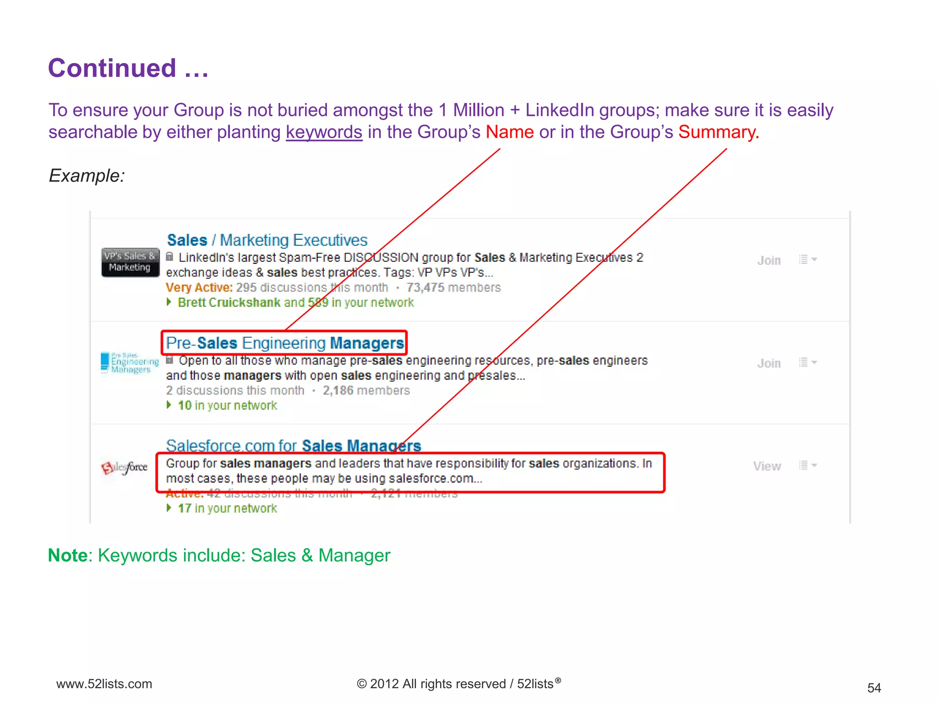This screenshot has width=938, height=703.
Task: Click the Pre Sales Engineering Managers group logo
Action: click(130, 363)
